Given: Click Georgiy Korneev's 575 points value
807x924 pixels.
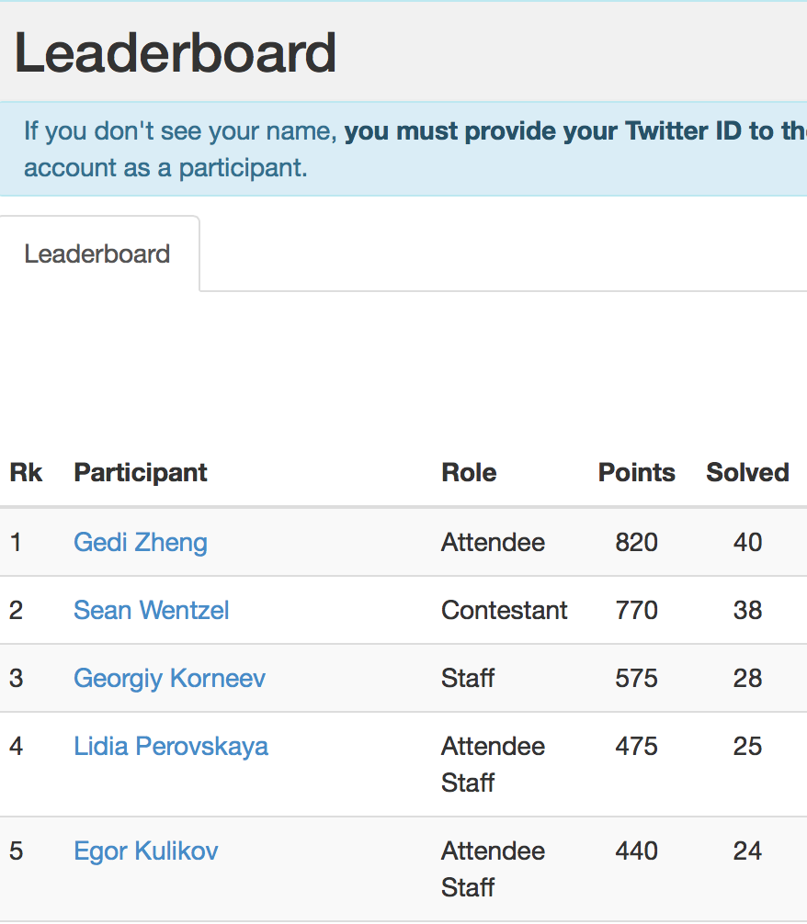Looking at the screenshot, I should [x=636, y=679].
